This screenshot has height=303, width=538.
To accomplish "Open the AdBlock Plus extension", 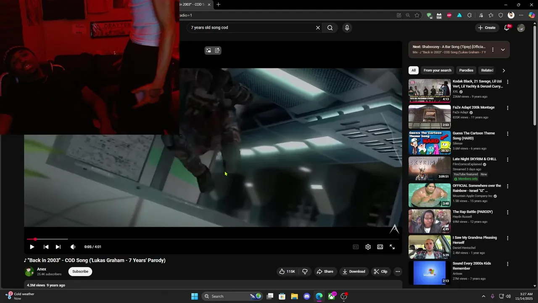I will [449, 15].
